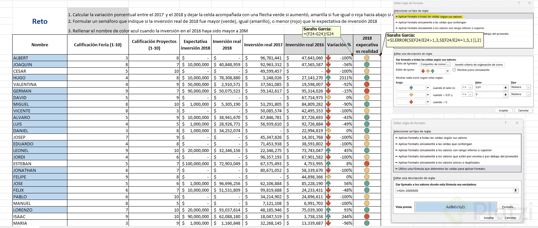Select 'valores con rango inferior o superior' in the formula rule dialog
538x228 pixels.
pyautogui.click(x=457, y=150)
